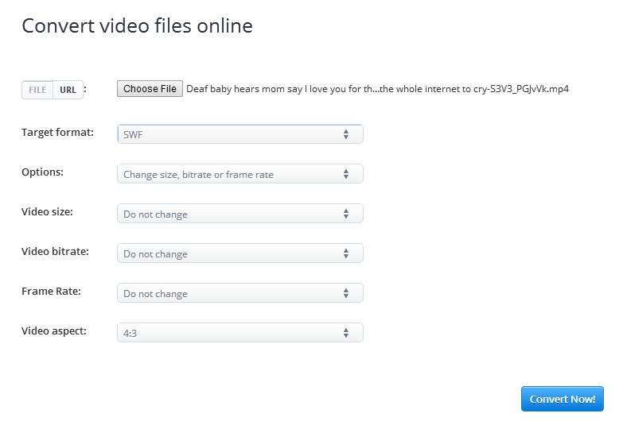The width and height of the screenshot is (619, 429).
Task: Click the 'Frame Rate:' label
Action: 51,291
